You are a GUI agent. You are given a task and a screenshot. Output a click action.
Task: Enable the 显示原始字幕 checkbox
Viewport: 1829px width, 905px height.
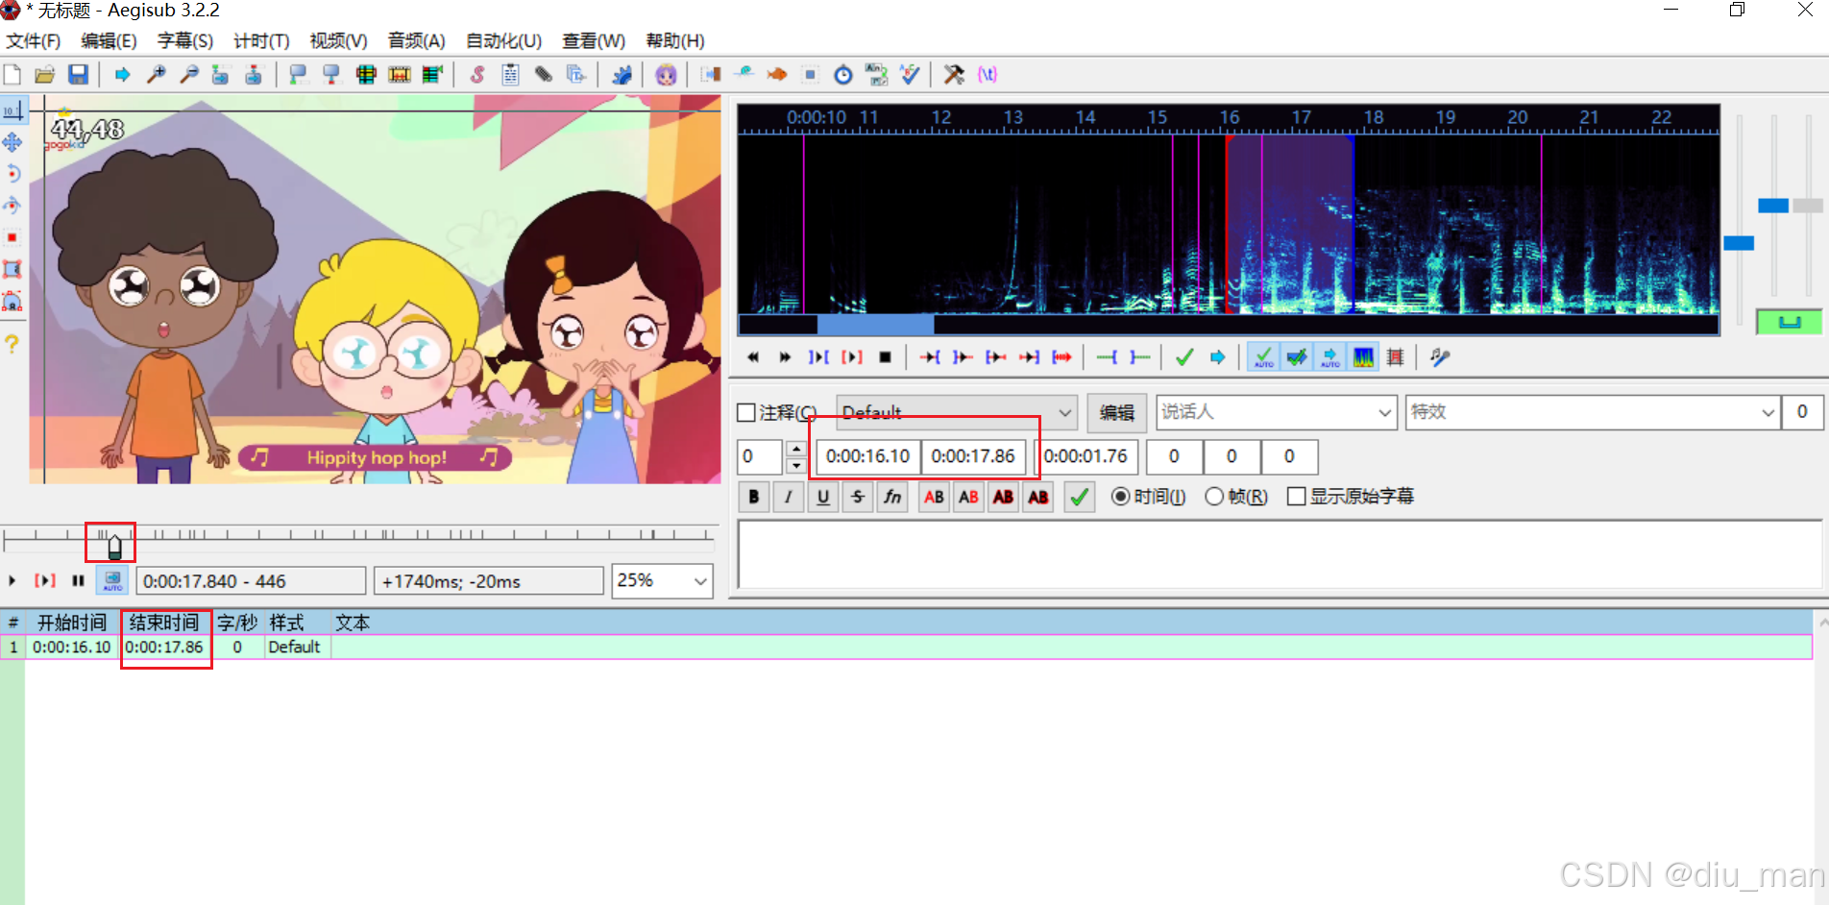[x=1296, y=497]
